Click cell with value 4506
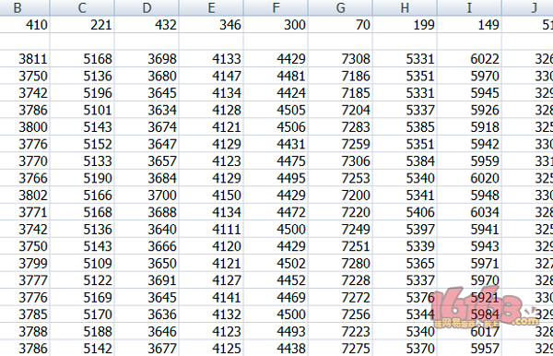553x356 pixels. 276,127
